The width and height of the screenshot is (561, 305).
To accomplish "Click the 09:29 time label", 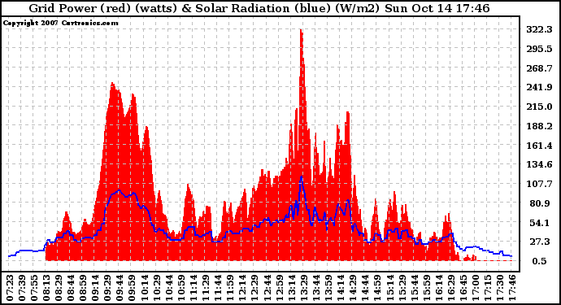I will point(107,288).
